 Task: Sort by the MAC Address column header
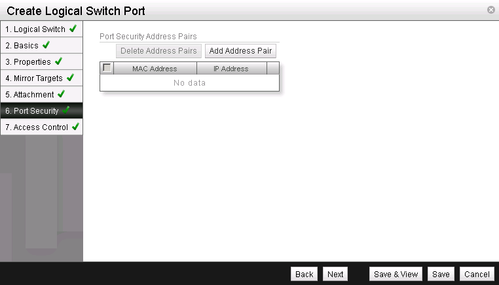tap(155, 69)
